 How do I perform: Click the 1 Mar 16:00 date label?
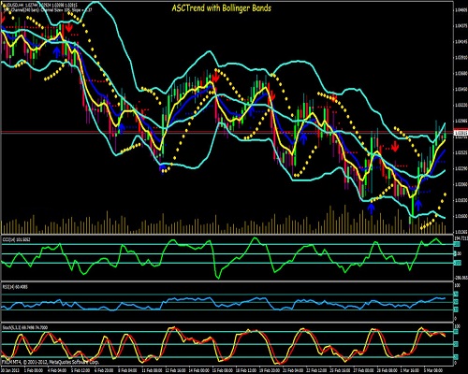[x=410, y=370]
